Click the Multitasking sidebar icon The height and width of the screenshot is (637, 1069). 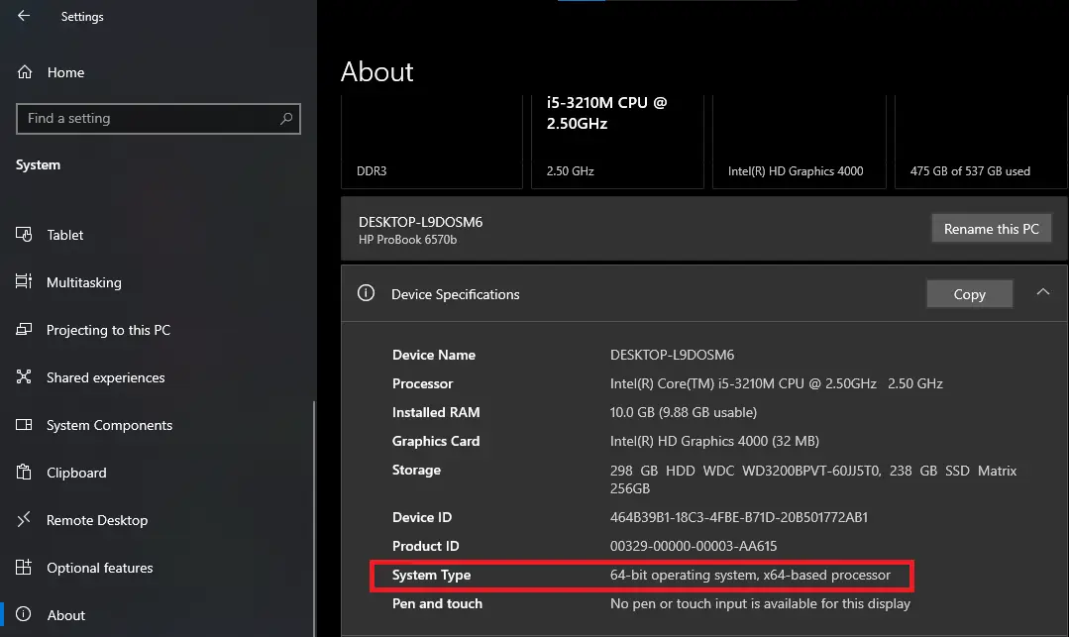(x=23, y=282)
